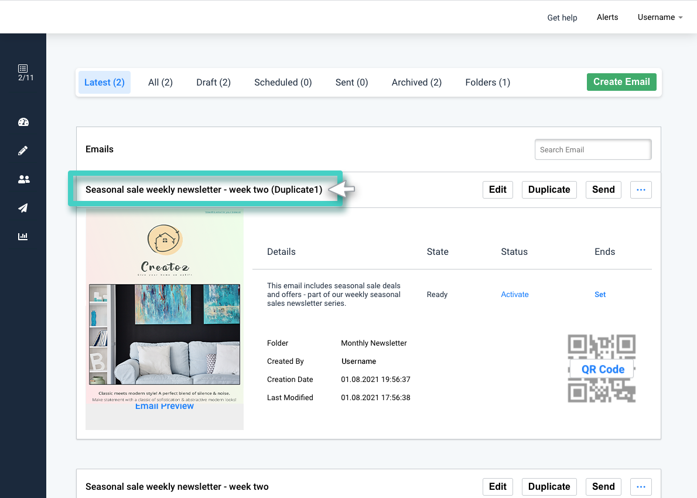
Task: Click the Set link under Ends
Action: [x=600, y=294]
